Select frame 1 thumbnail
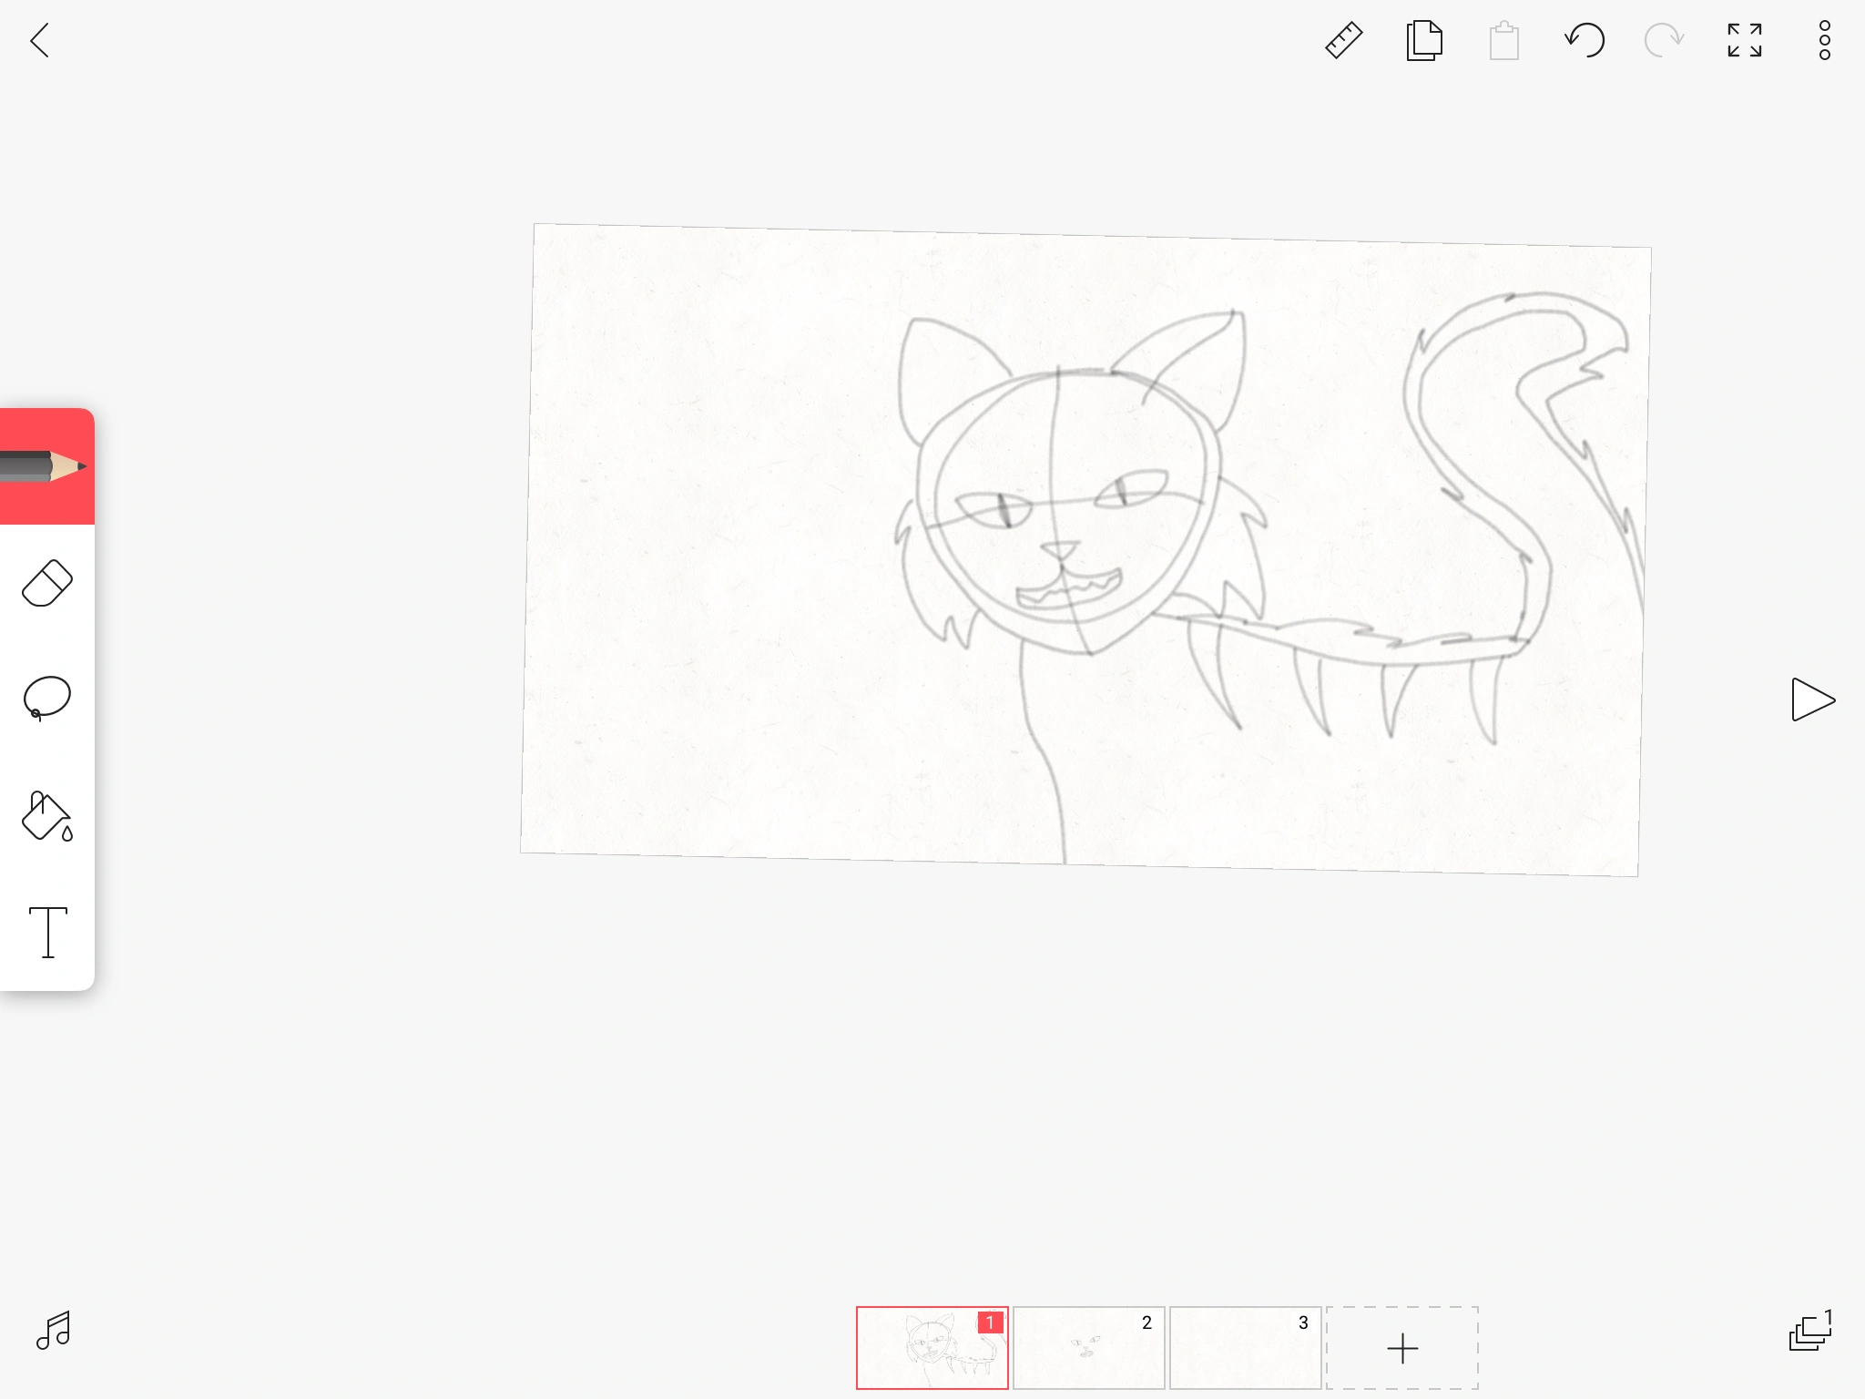Image resolution: width=1865 pixels, height=1399 pixels. pos(932,1348)
